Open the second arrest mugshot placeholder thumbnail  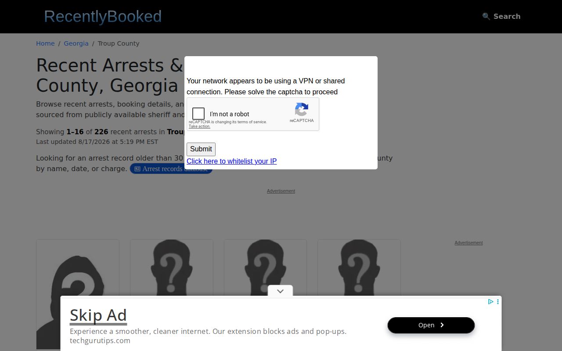coord(172,268)
